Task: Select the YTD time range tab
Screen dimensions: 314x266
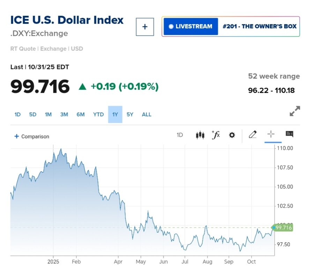Action: [x=98, y=114]
